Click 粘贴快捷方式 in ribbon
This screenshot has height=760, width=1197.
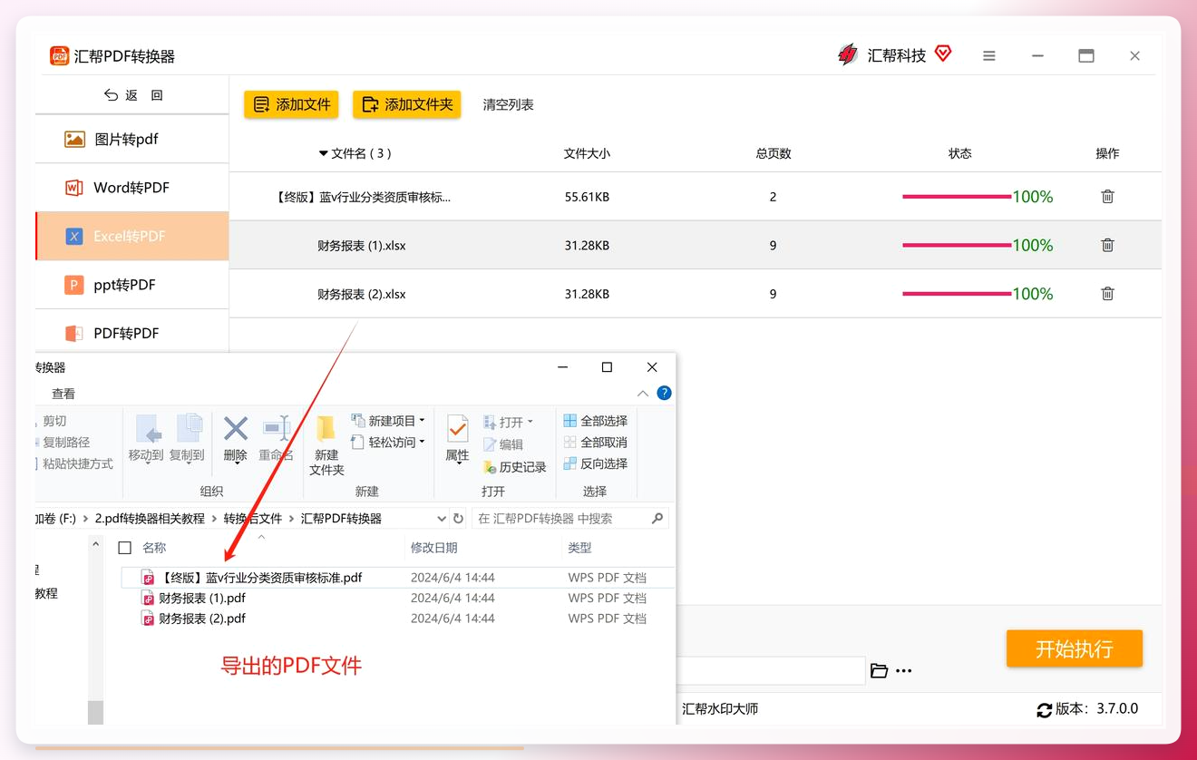[x=77, y=463]
